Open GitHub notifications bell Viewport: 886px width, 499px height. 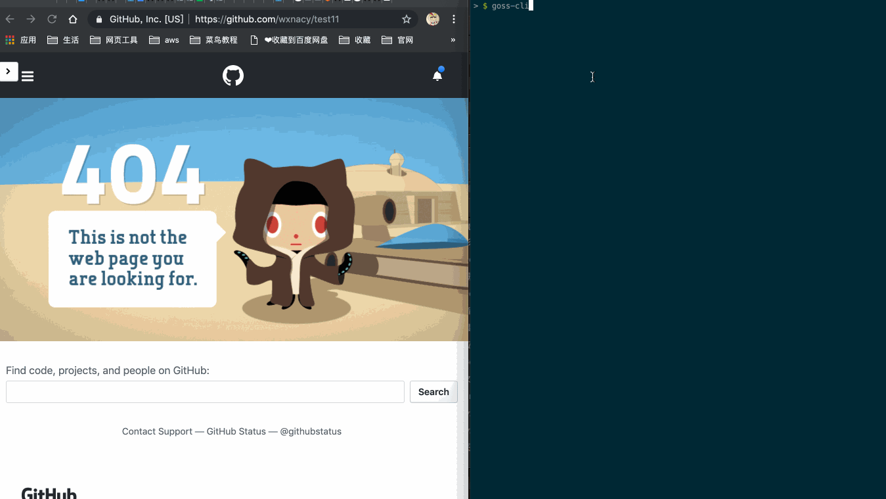click(x=437, y=76)
